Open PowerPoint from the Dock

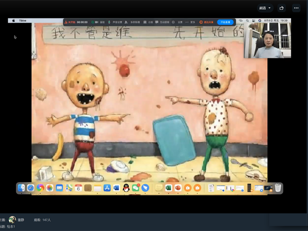(178, 188)
